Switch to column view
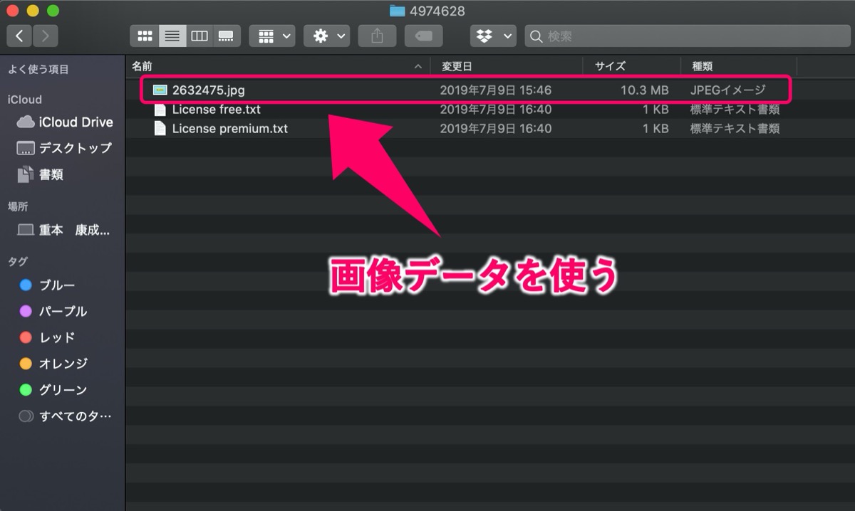This screenshot has width=855, height=511. pos(199,36)
